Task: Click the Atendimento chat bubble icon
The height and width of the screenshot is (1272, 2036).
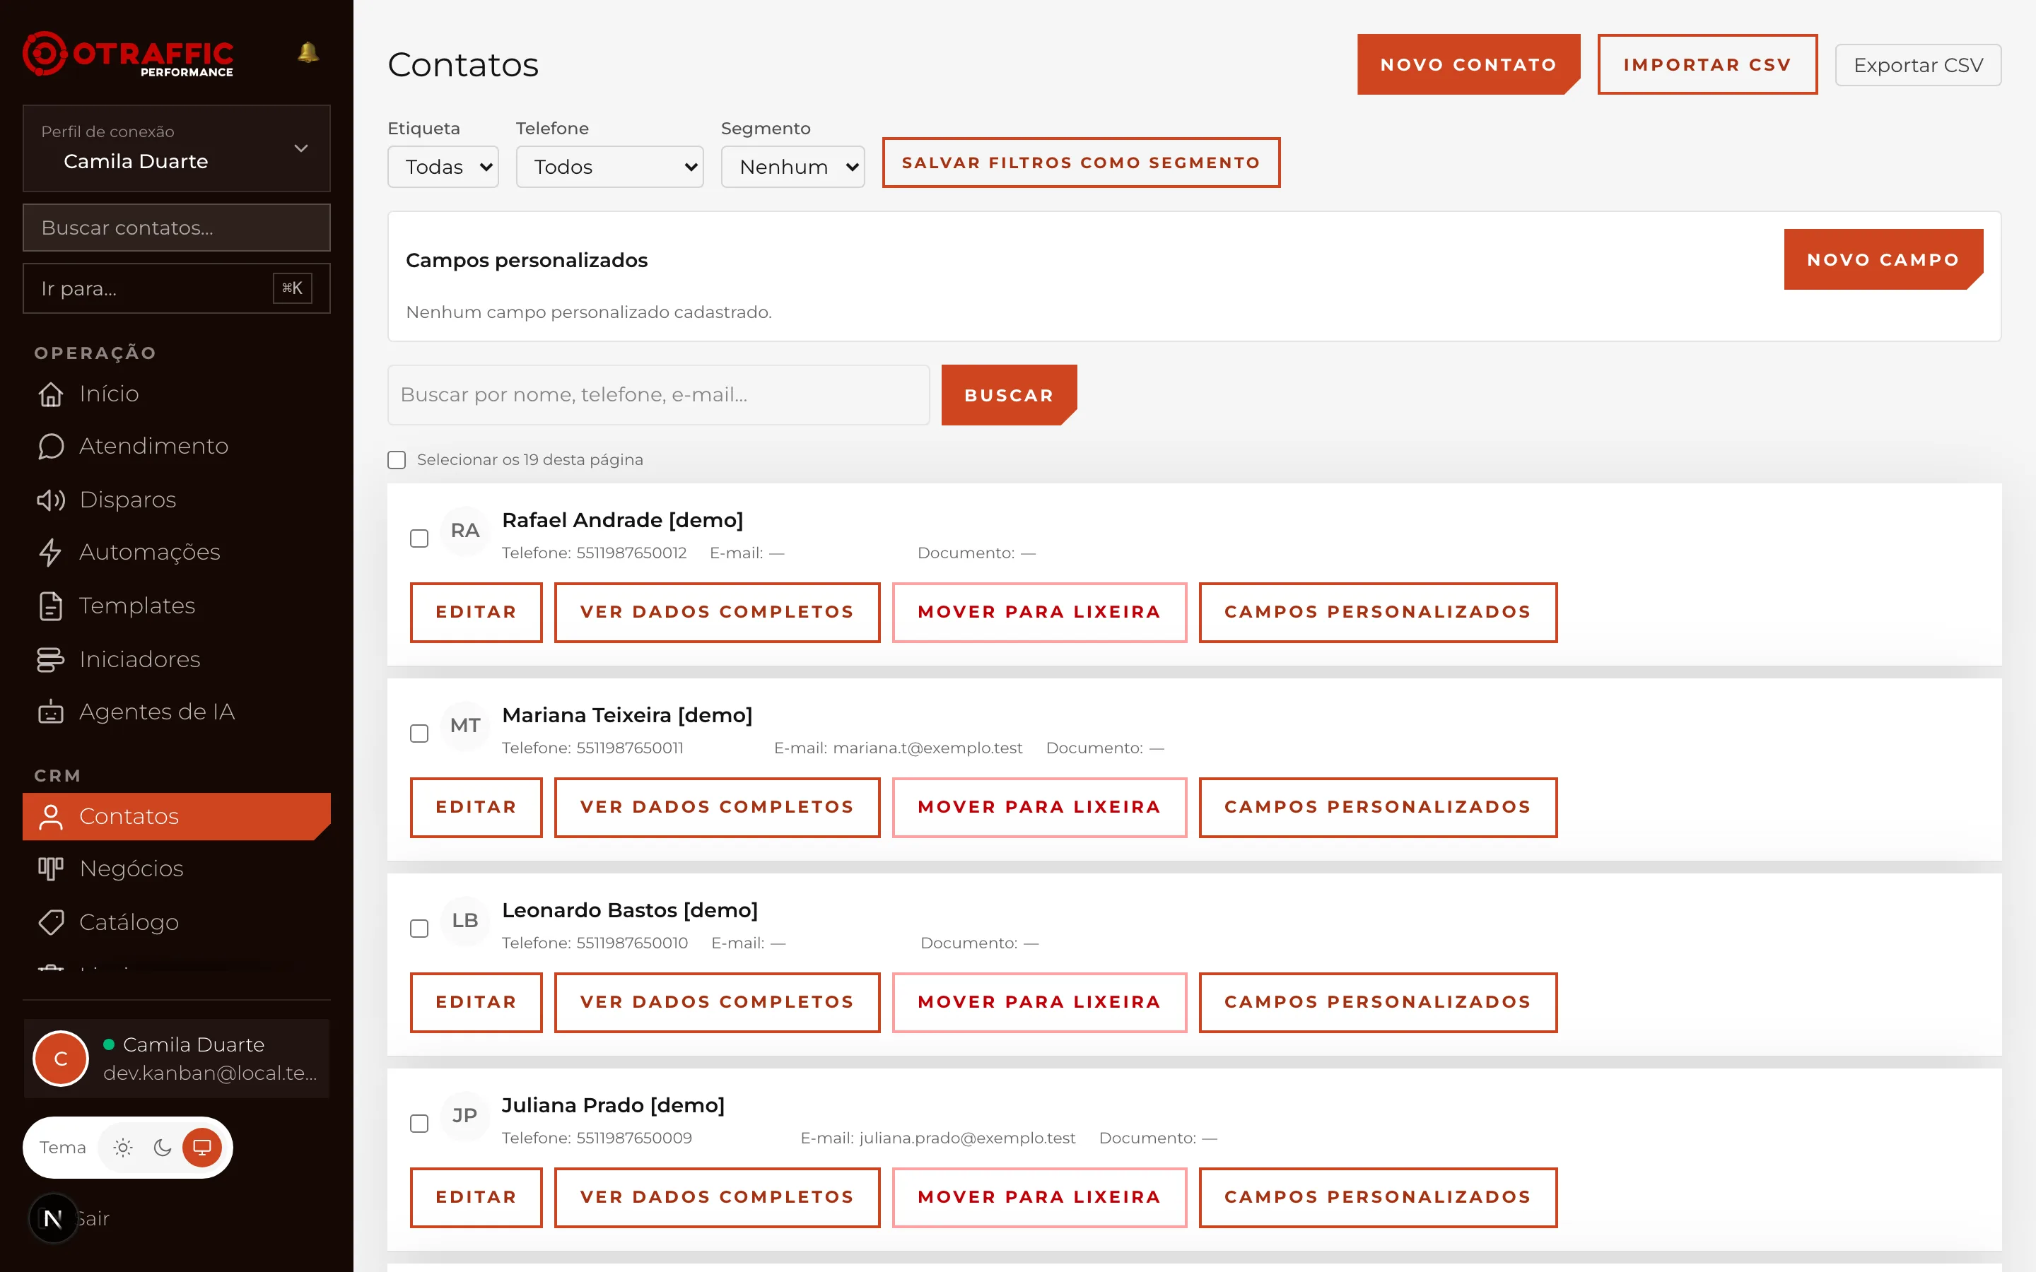Action: click(x=50, y=446)
